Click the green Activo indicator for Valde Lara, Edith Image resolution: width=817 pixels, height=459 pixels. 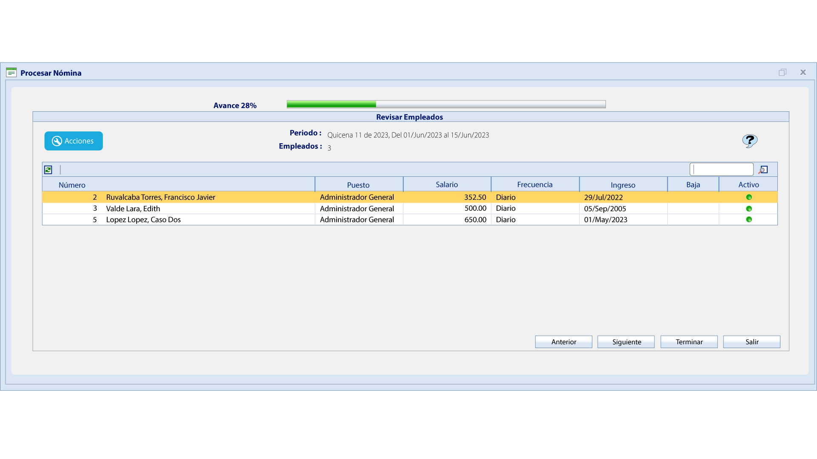(x=749, y=208)
